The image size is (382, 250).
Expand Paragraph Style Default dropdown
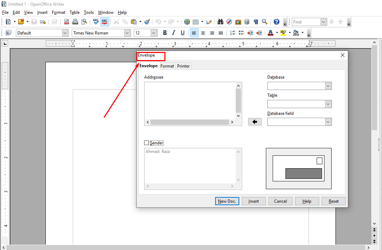(x=65, y=33)
